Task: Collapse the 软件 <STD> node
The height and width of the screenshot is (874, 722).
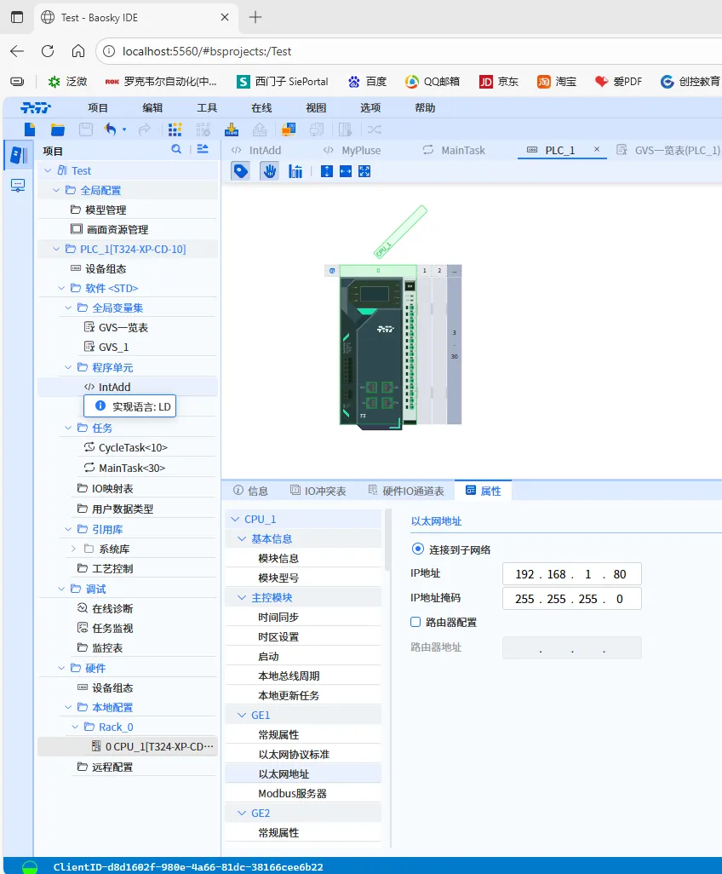Action: click(x=62, y=288)
